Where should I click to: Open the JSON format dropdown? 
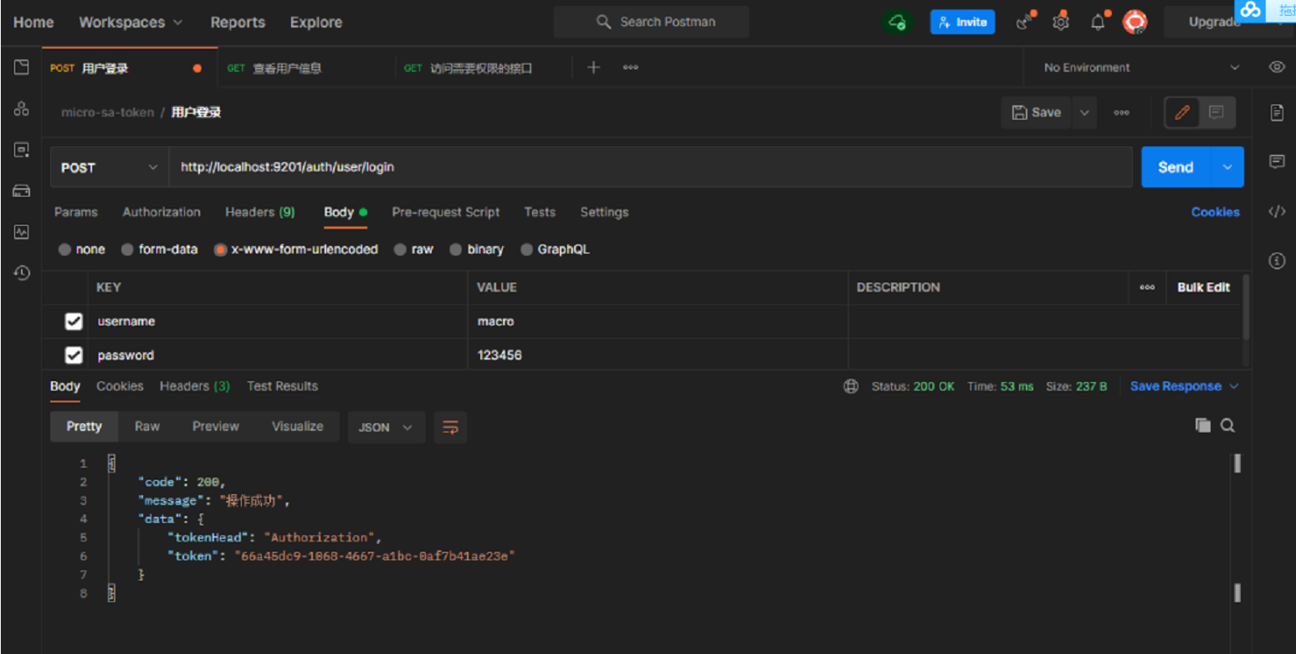point(386,427)
